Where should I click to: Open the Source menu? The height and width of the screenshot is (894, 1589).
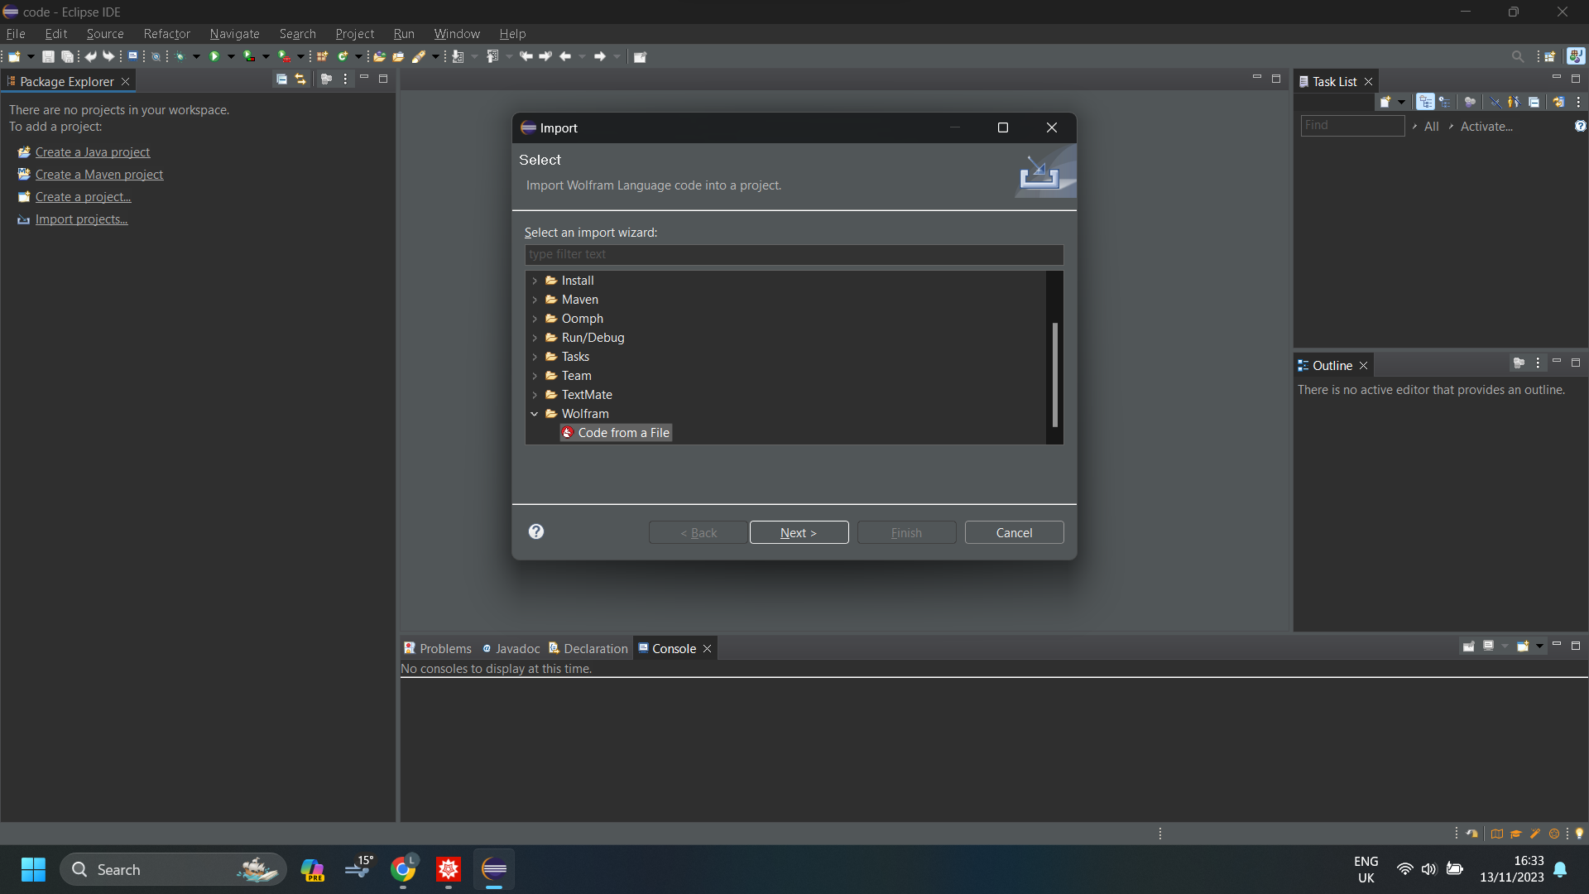click(105, 34)
